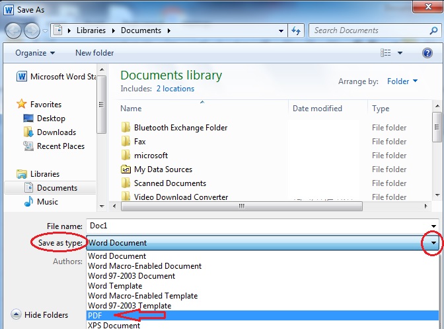Screen dimensions: 444x329
Task: Choose Word 97-2003 Template type
Action: [x=262, y=305]
